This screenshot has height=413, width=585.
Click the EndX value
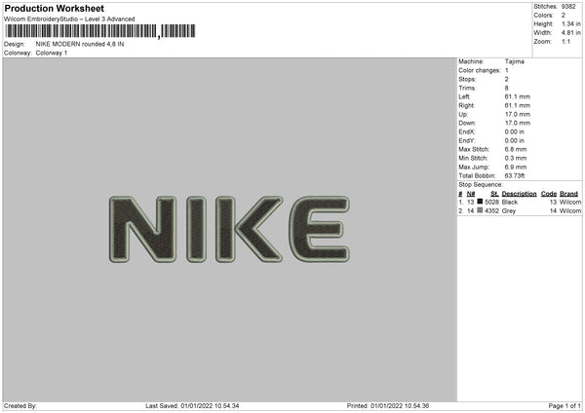click(x=515, y=131)
